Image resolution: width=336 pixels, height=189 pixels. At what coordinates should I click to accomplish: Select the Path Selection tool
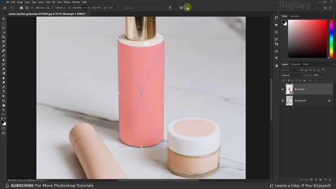[x=4, y=96]
